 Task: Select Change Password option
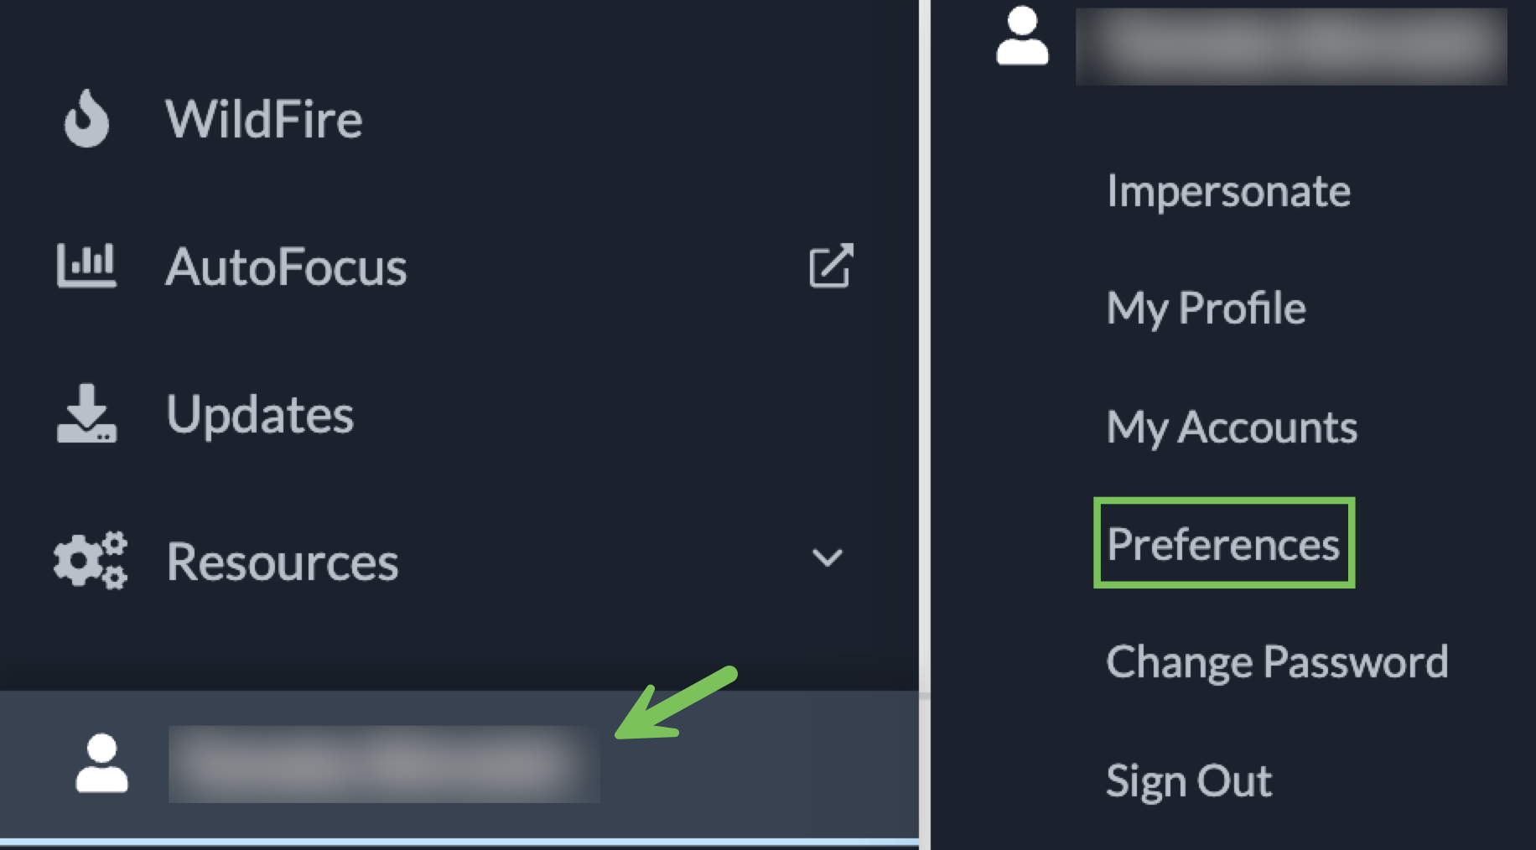[1276, 662]
